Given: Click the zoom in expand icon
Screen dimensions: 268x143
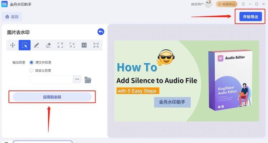Looking at the screenshot, I should [60, 45].
